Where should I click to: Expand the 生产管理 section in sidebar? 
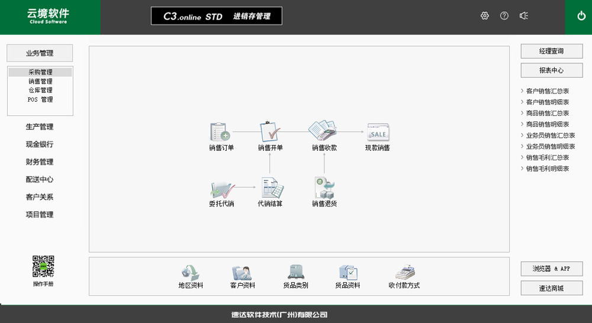[40, 127]
